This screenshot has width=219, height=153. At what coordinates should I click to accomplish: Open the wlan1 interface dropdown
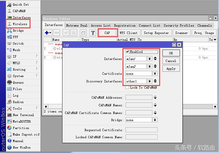[149, 59]
